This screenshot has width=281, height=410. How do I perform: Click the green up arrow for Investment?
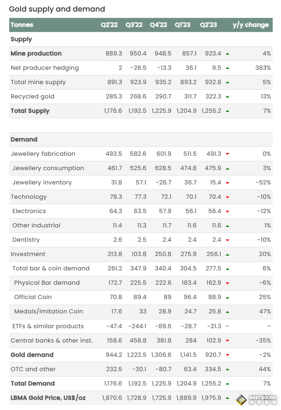tap(227, 254)
